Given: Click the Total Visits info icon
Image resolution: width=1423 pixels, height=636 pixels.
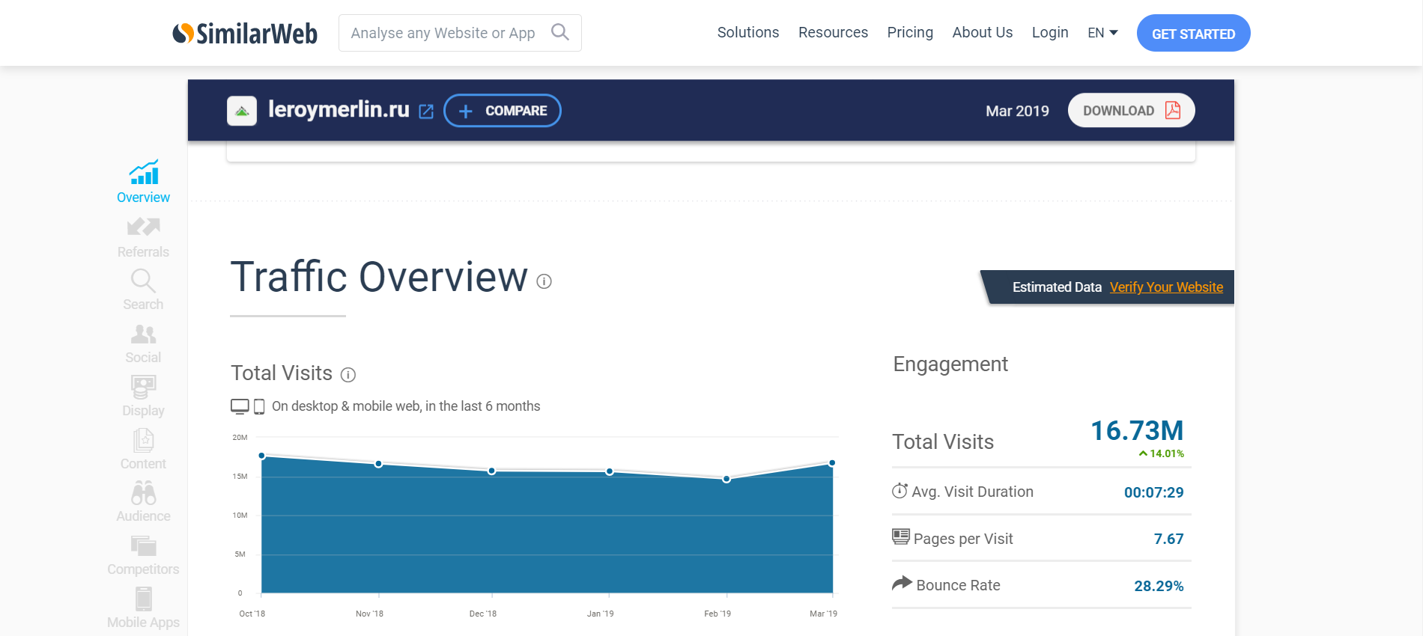Looking at the screenshot, I should point(348,375).
